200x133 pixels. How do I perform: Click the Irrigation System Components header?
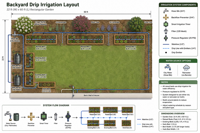178,5
